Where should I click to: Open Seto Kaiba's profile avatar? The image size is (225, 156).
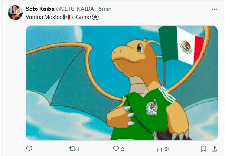(x=15, y=13)
